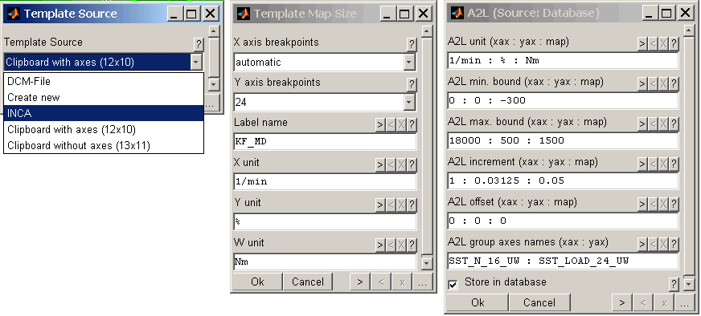Image resolution: width=701 pixels, height=316 pixels.
Task: Expand the Y axis breakpoints dropdown
Action: 409,103
